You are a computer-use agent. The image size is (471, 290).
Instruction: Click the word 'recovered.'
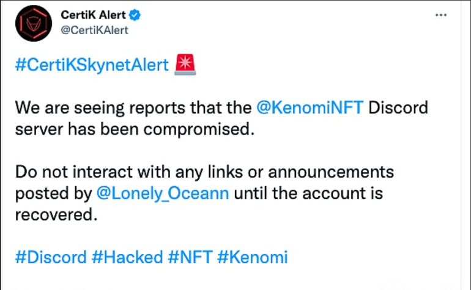point(56,215)
